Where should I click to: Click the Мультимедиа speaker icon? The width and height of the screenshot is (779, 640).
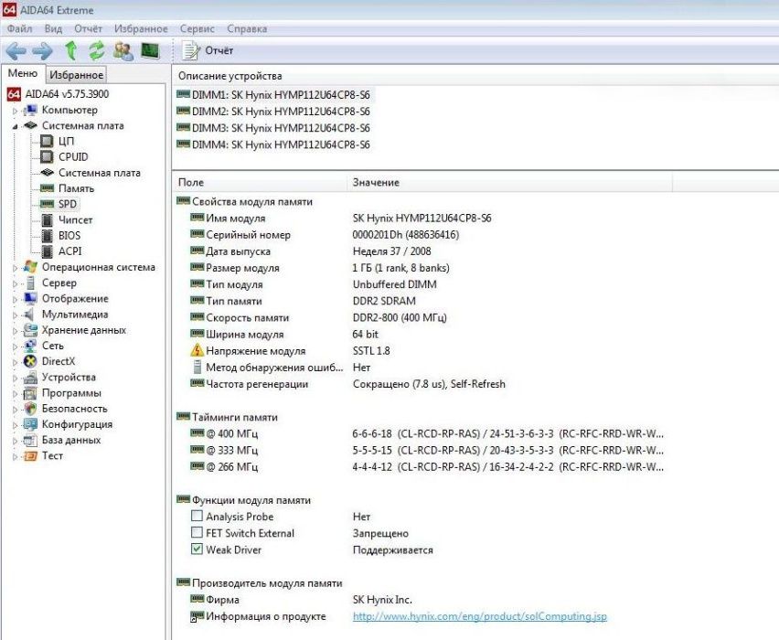[x=29, y=314]
